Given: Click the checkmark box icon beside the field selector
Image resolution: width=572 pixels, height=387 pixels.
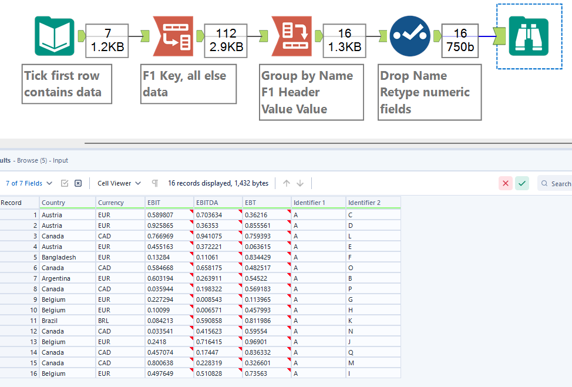Looking at the screenshot, I should point(65,183).
